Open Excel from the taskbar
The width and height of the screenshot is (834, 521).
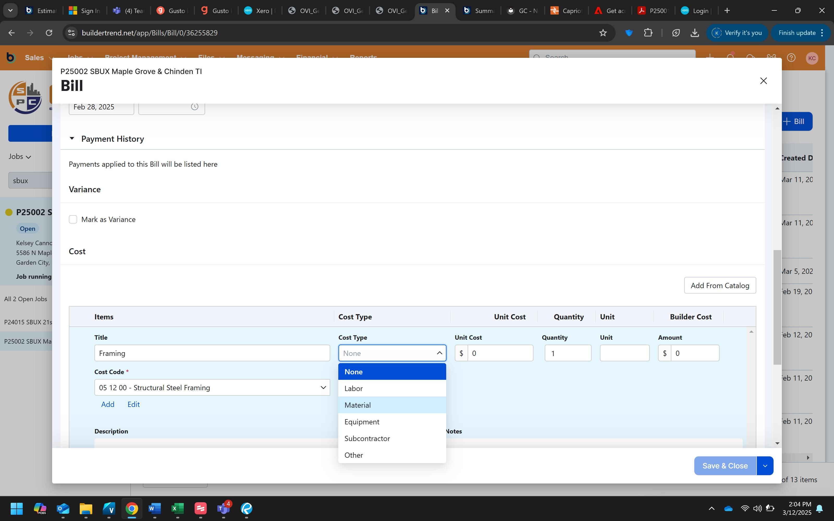(x=177, y=508)
